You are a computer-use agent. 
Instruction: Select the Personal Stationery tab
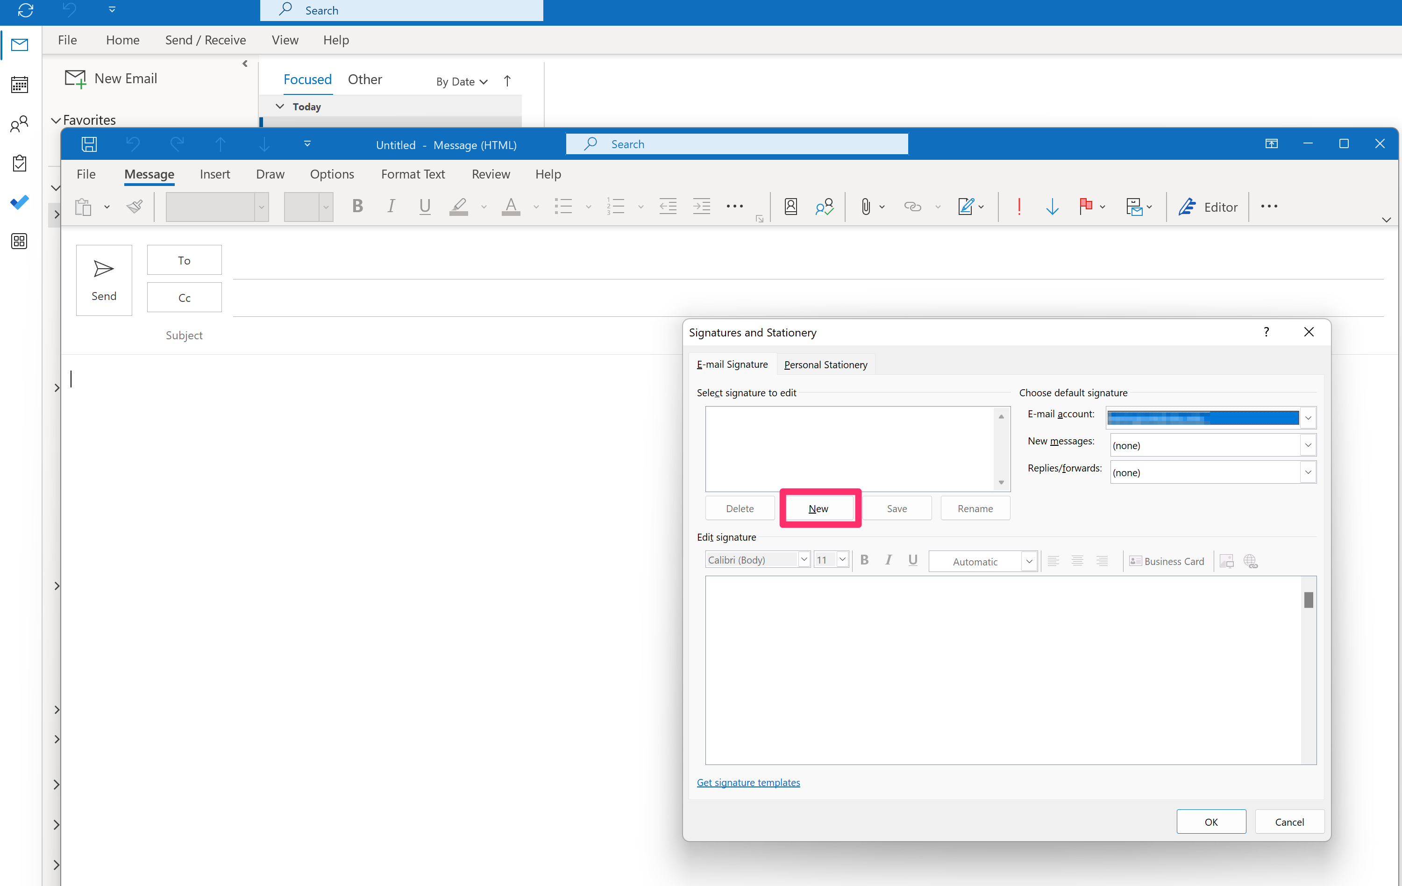[x=825, y=364]
